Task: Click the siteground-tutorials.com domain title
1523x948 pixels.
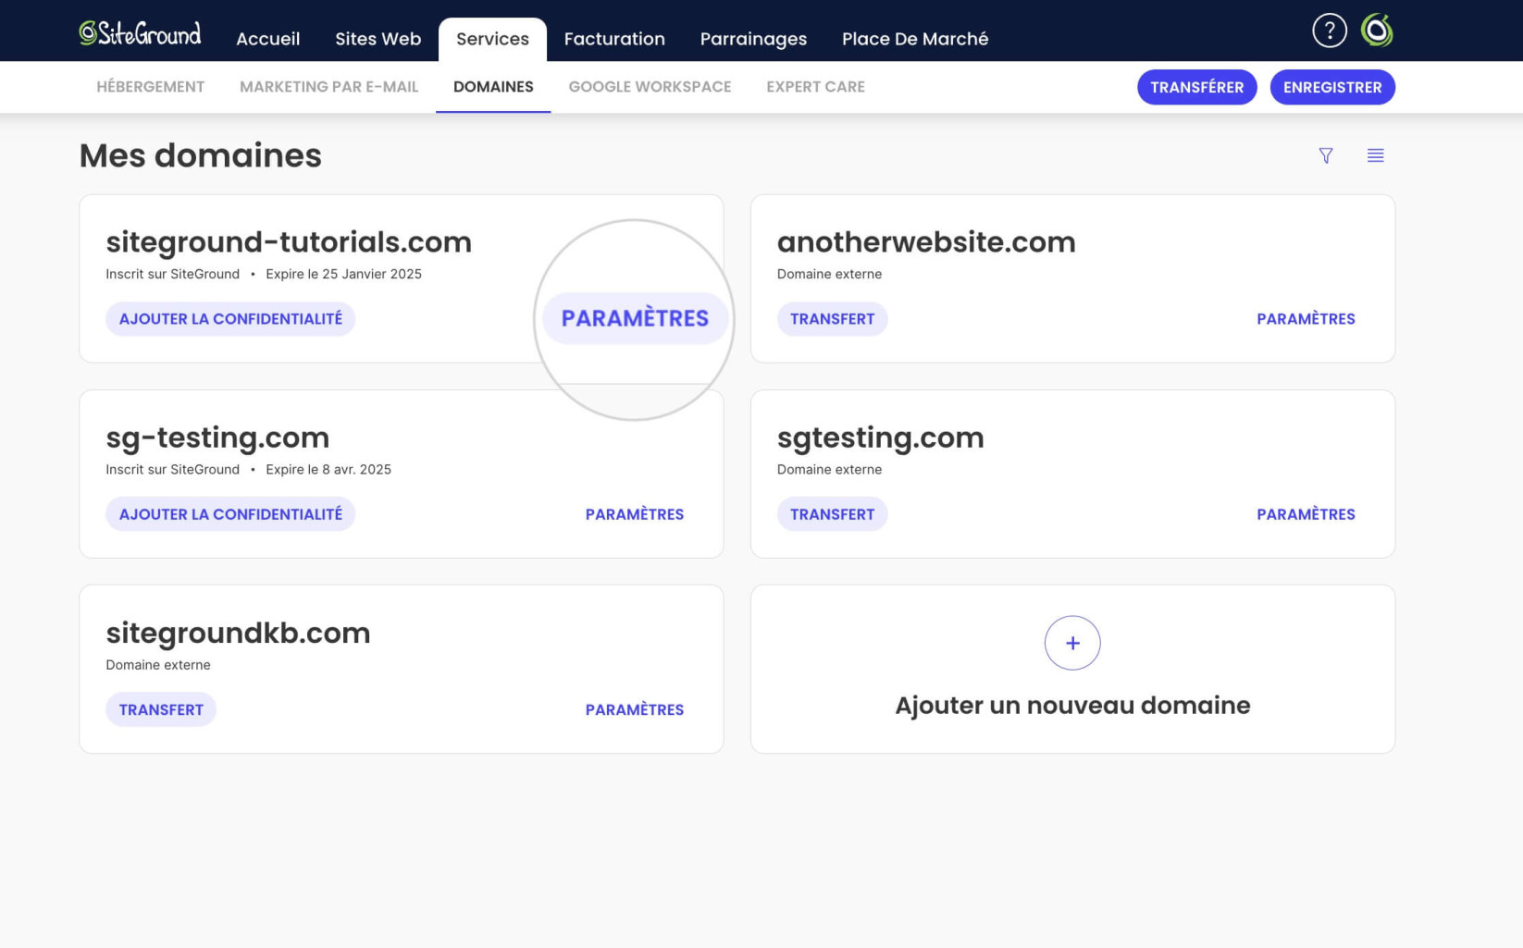Action: (289, 241)
